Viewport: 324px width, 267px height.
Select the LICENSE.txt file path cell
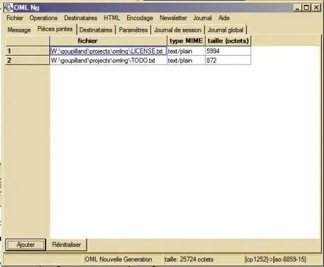tap(108, 51)
